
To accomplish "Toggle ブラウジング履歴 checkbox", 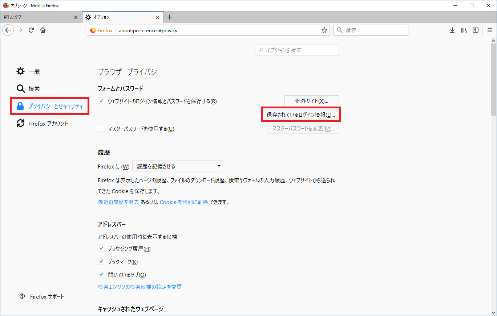I will pos(101,249).
